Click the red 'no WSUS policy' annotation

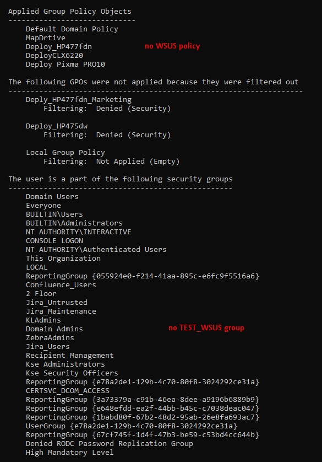coord(172,46)
